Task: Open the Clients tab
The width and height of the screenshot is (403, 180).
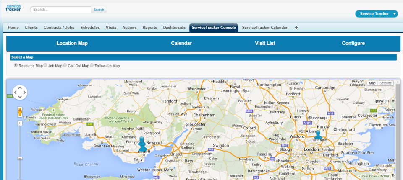Action: (31, 28)
